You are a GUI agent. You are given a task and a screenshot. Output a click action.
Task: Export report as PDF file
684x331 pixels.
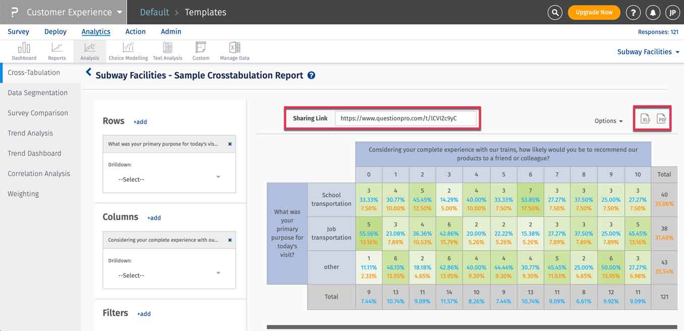[661, 119]
